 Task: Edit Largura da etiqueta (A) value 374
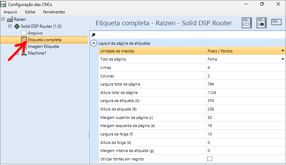[245, 101]
